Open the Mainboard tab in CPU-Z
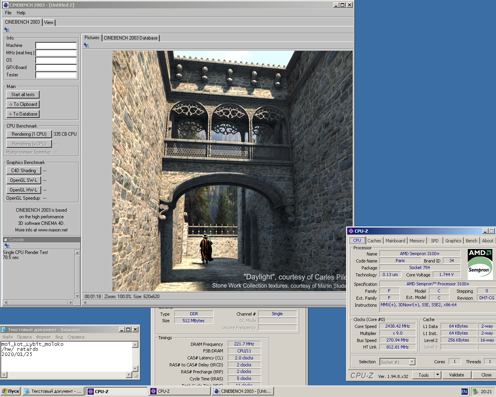The image size is (496, 397). (x=395, y=241)
